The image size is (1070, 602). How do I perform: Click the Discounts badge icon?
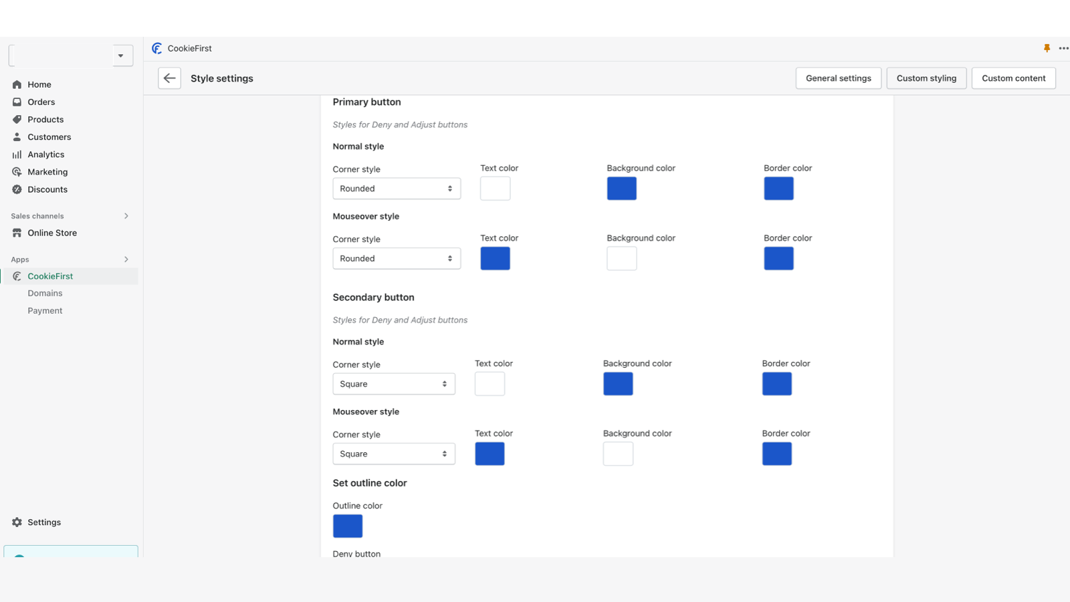coord(17,189)
